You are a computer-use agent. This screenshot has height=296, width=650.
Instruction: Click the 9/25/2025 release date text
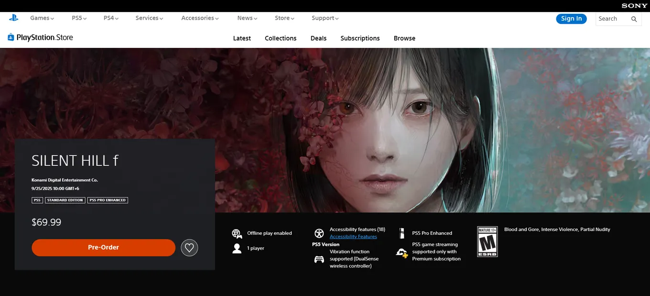pyautogui.click(x=55, y=188)
